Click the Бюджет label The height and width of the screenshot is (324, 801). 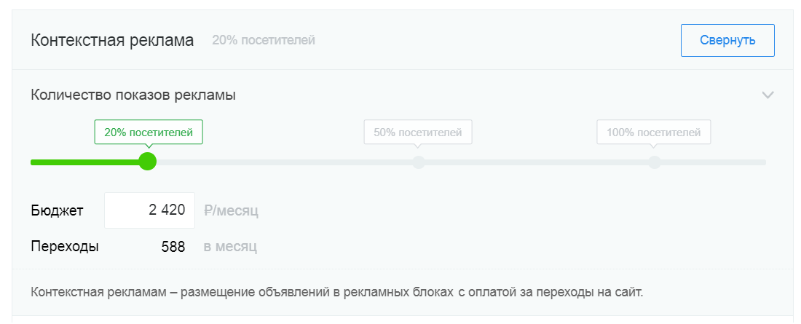(x=57, y=211)
